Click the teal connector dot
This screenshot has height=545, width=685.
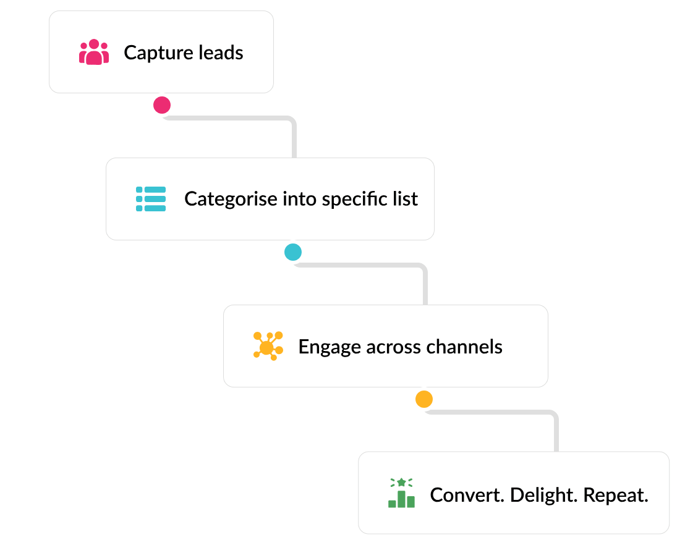(x=293, y=252)
